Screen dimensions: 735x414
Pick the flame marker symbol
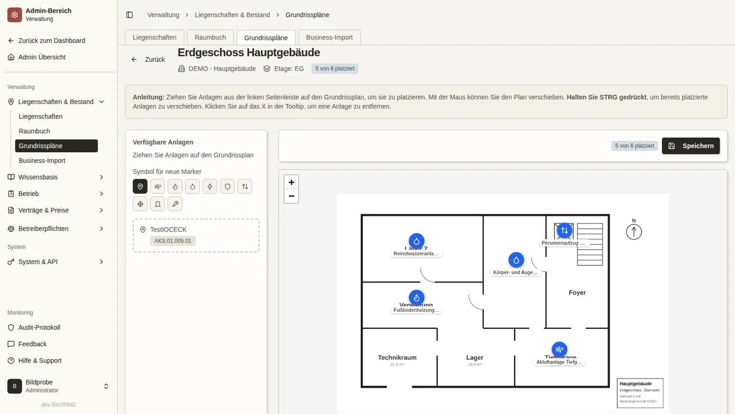(175, 187)
